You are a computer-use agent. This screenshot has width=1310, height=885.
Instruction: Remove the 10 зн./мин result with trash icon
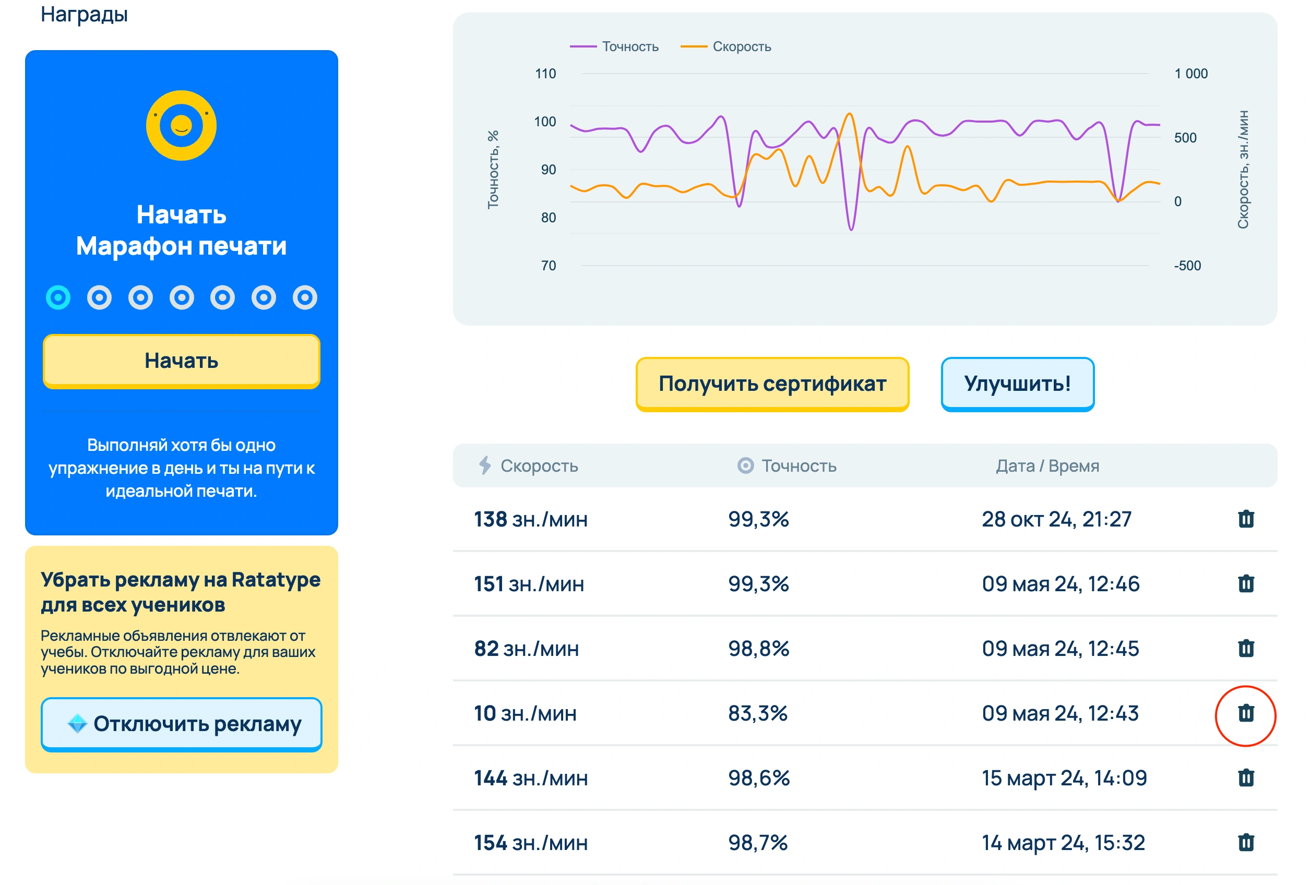[x=1246, y=714]
